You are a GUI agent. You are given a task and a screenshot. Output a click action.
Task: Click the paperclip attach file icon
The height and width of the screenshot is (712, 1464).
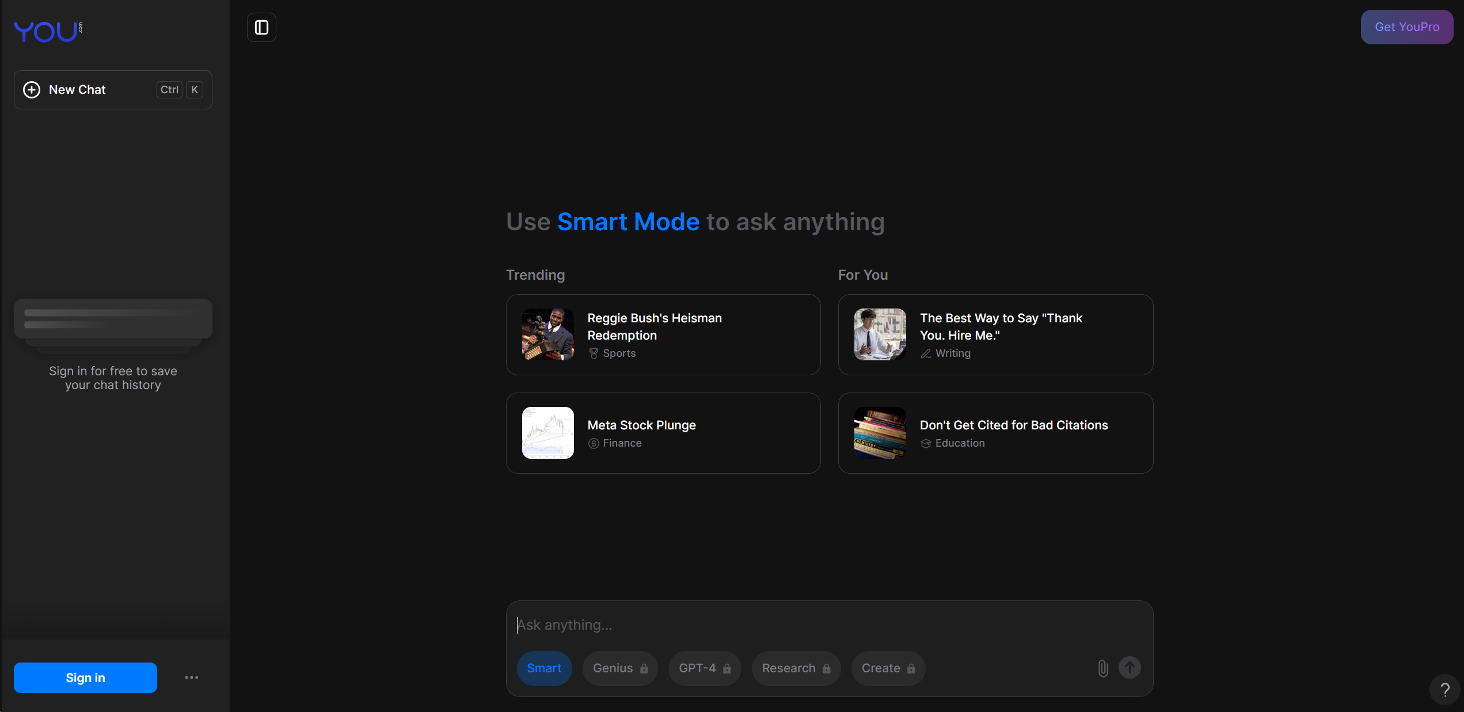1102,668
